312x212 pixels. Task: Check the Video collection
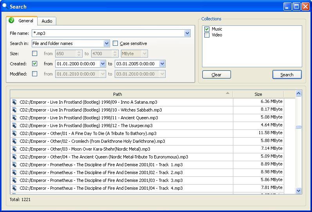point(207,35)
